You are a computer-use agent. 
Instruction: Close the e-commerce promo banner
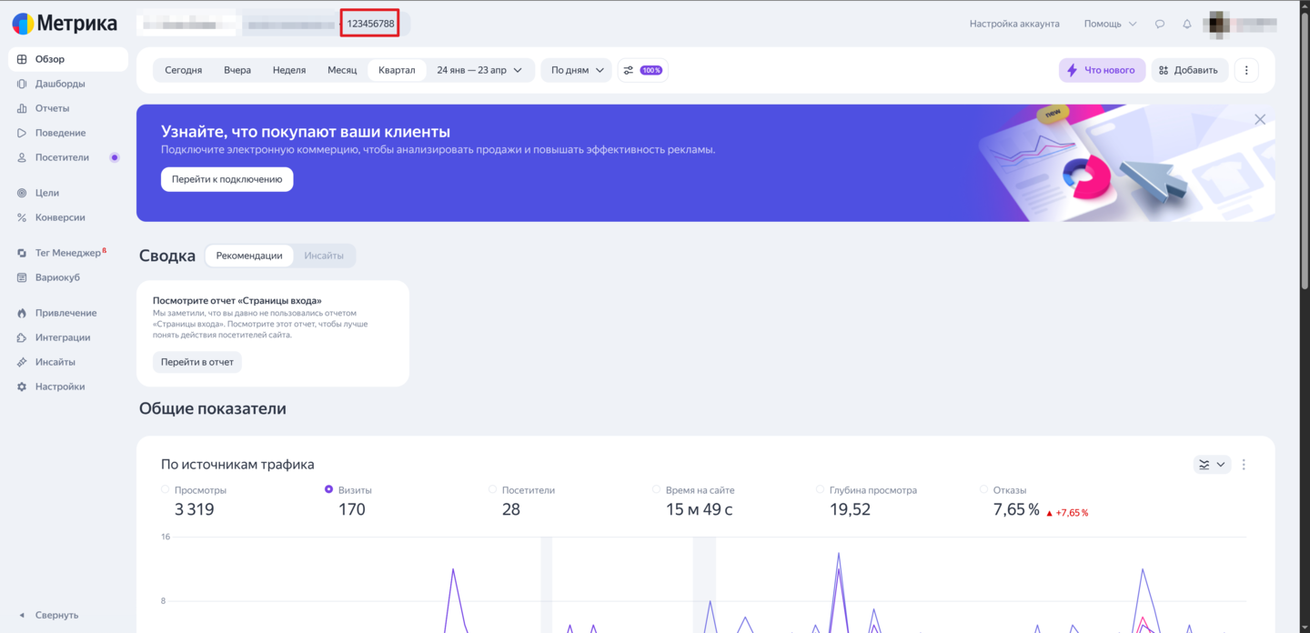point(1259,119)
